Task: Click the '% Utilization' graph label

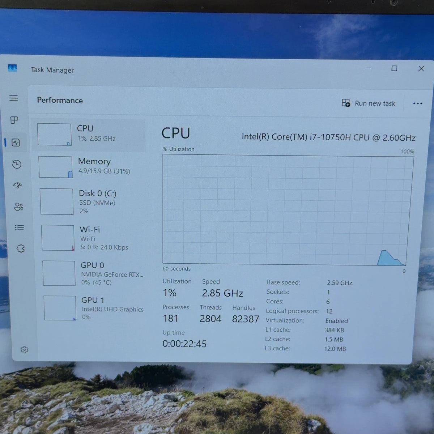Action: 179,149
